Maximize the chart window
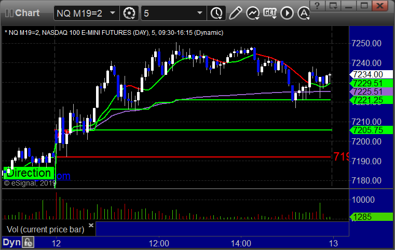Image resolution: width=395 pixels, height=250 pixels. 364,6
